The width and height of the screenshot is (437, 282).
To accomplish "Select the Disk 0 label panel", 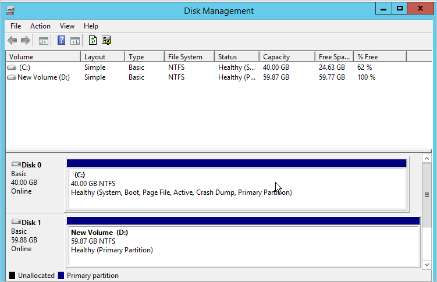I will coord(35,184).
